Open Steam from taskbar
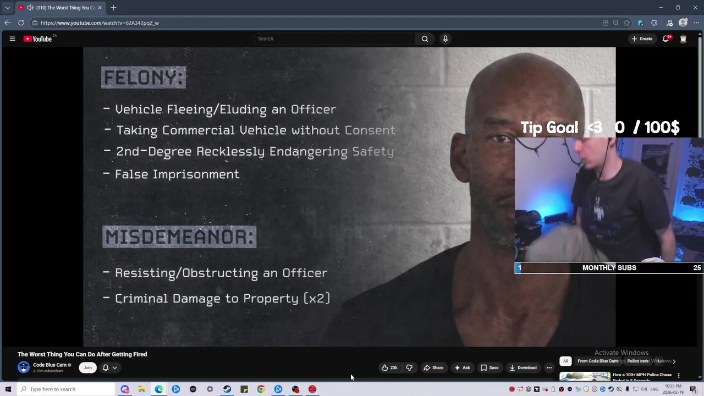704x396 pixels. click(227, 389)
